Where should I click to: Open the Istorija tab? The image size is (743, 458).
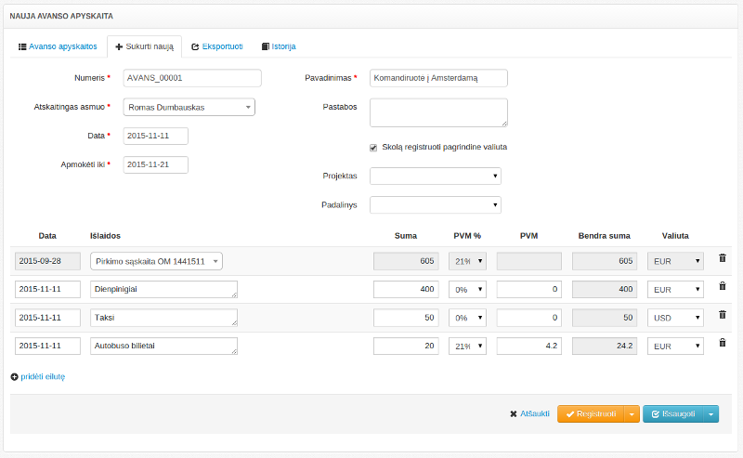(x=279, y=46)
